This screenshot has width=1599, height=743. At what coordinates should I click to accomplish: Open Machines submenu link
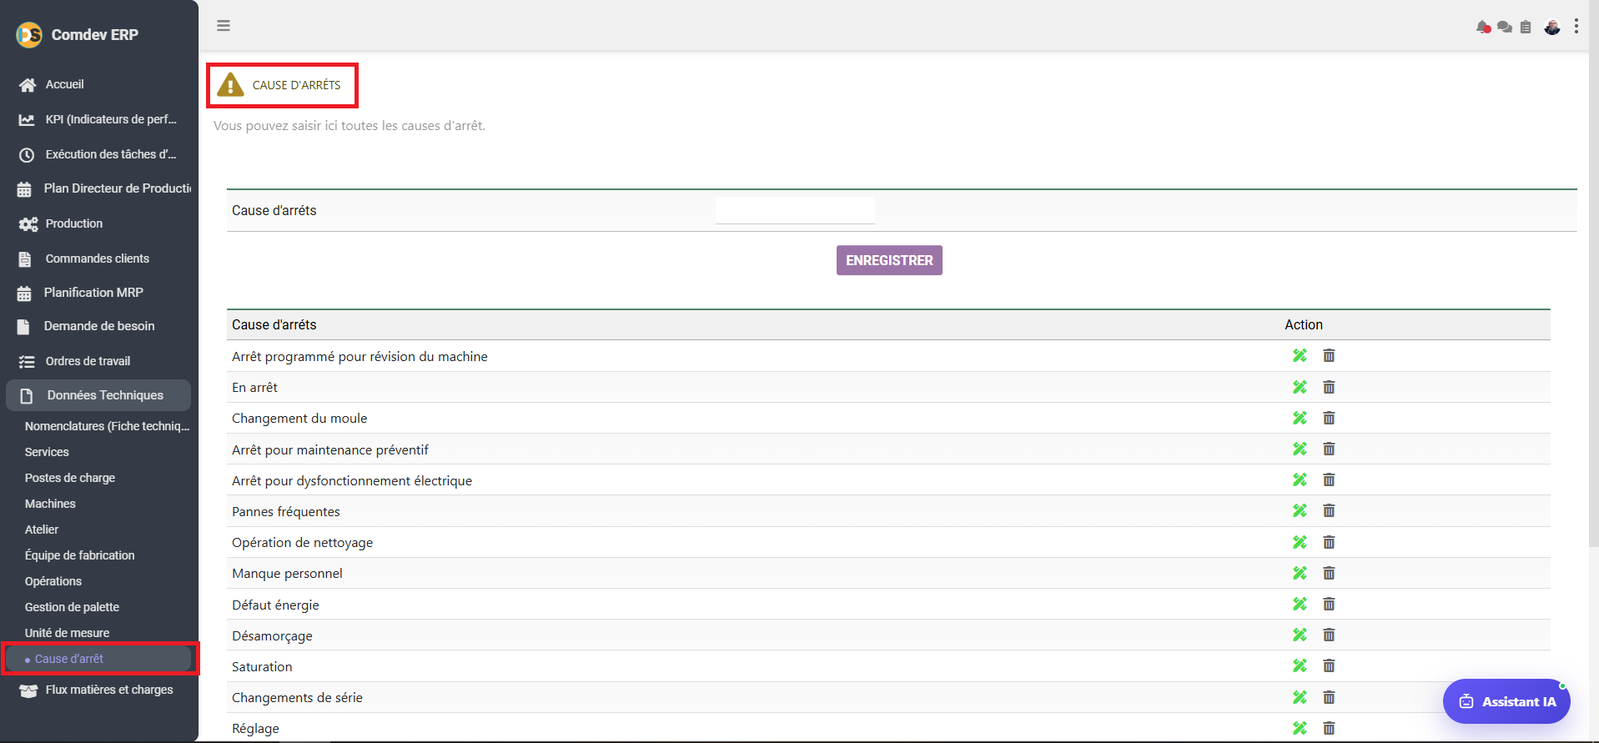(50, 504)
